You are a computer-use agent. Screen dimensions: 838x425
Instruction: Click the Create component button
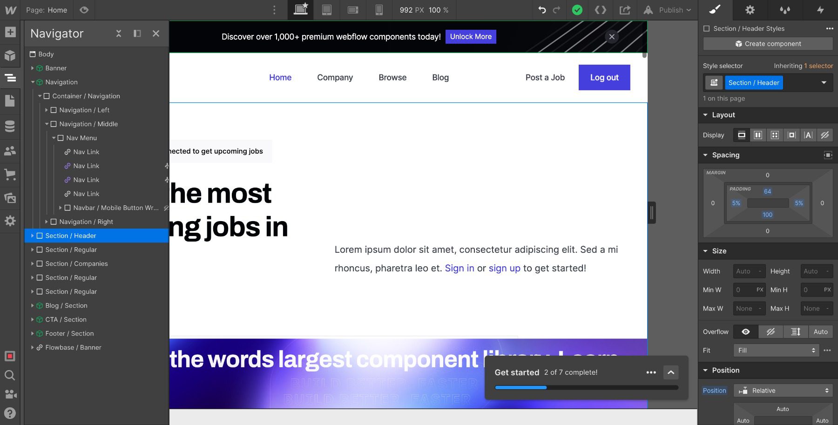coord(766,43)
